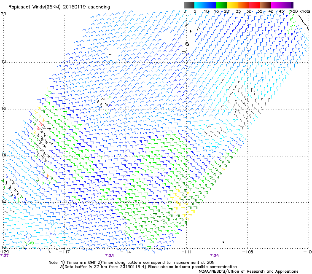Screen dimensions: 312x274
Task: Click the note line starting 'Note: 1) Times are GMT'
Action: click(x=132, y=263)
